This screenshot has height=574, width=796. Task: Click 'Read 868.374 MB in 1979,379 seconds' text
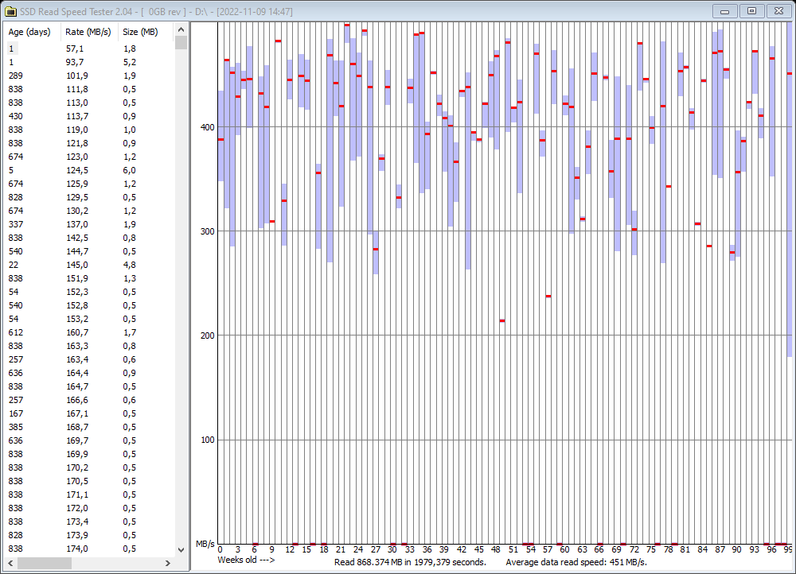tap(410, 562)
